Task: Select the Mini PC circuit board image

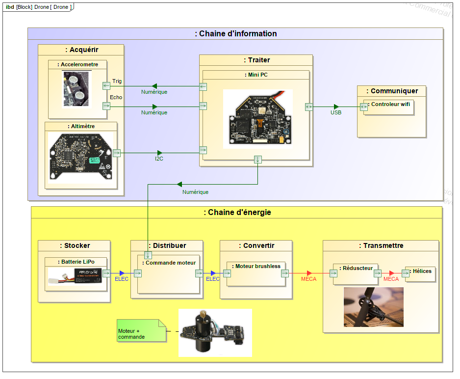Action: [257, 118]
